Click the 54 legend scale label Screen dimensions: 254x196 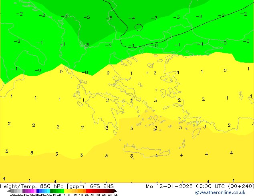coord(115,195)
